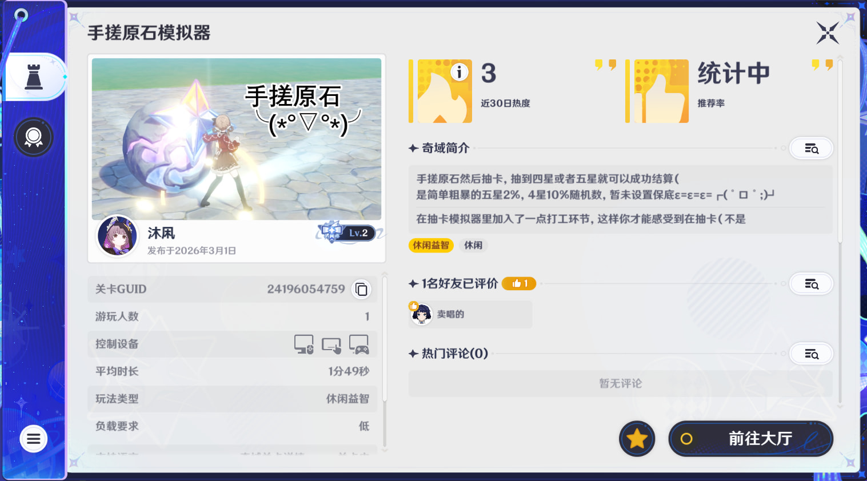Click the thumbs-up count badge
The image size is (867, 481).
click(x=519, y=283)
